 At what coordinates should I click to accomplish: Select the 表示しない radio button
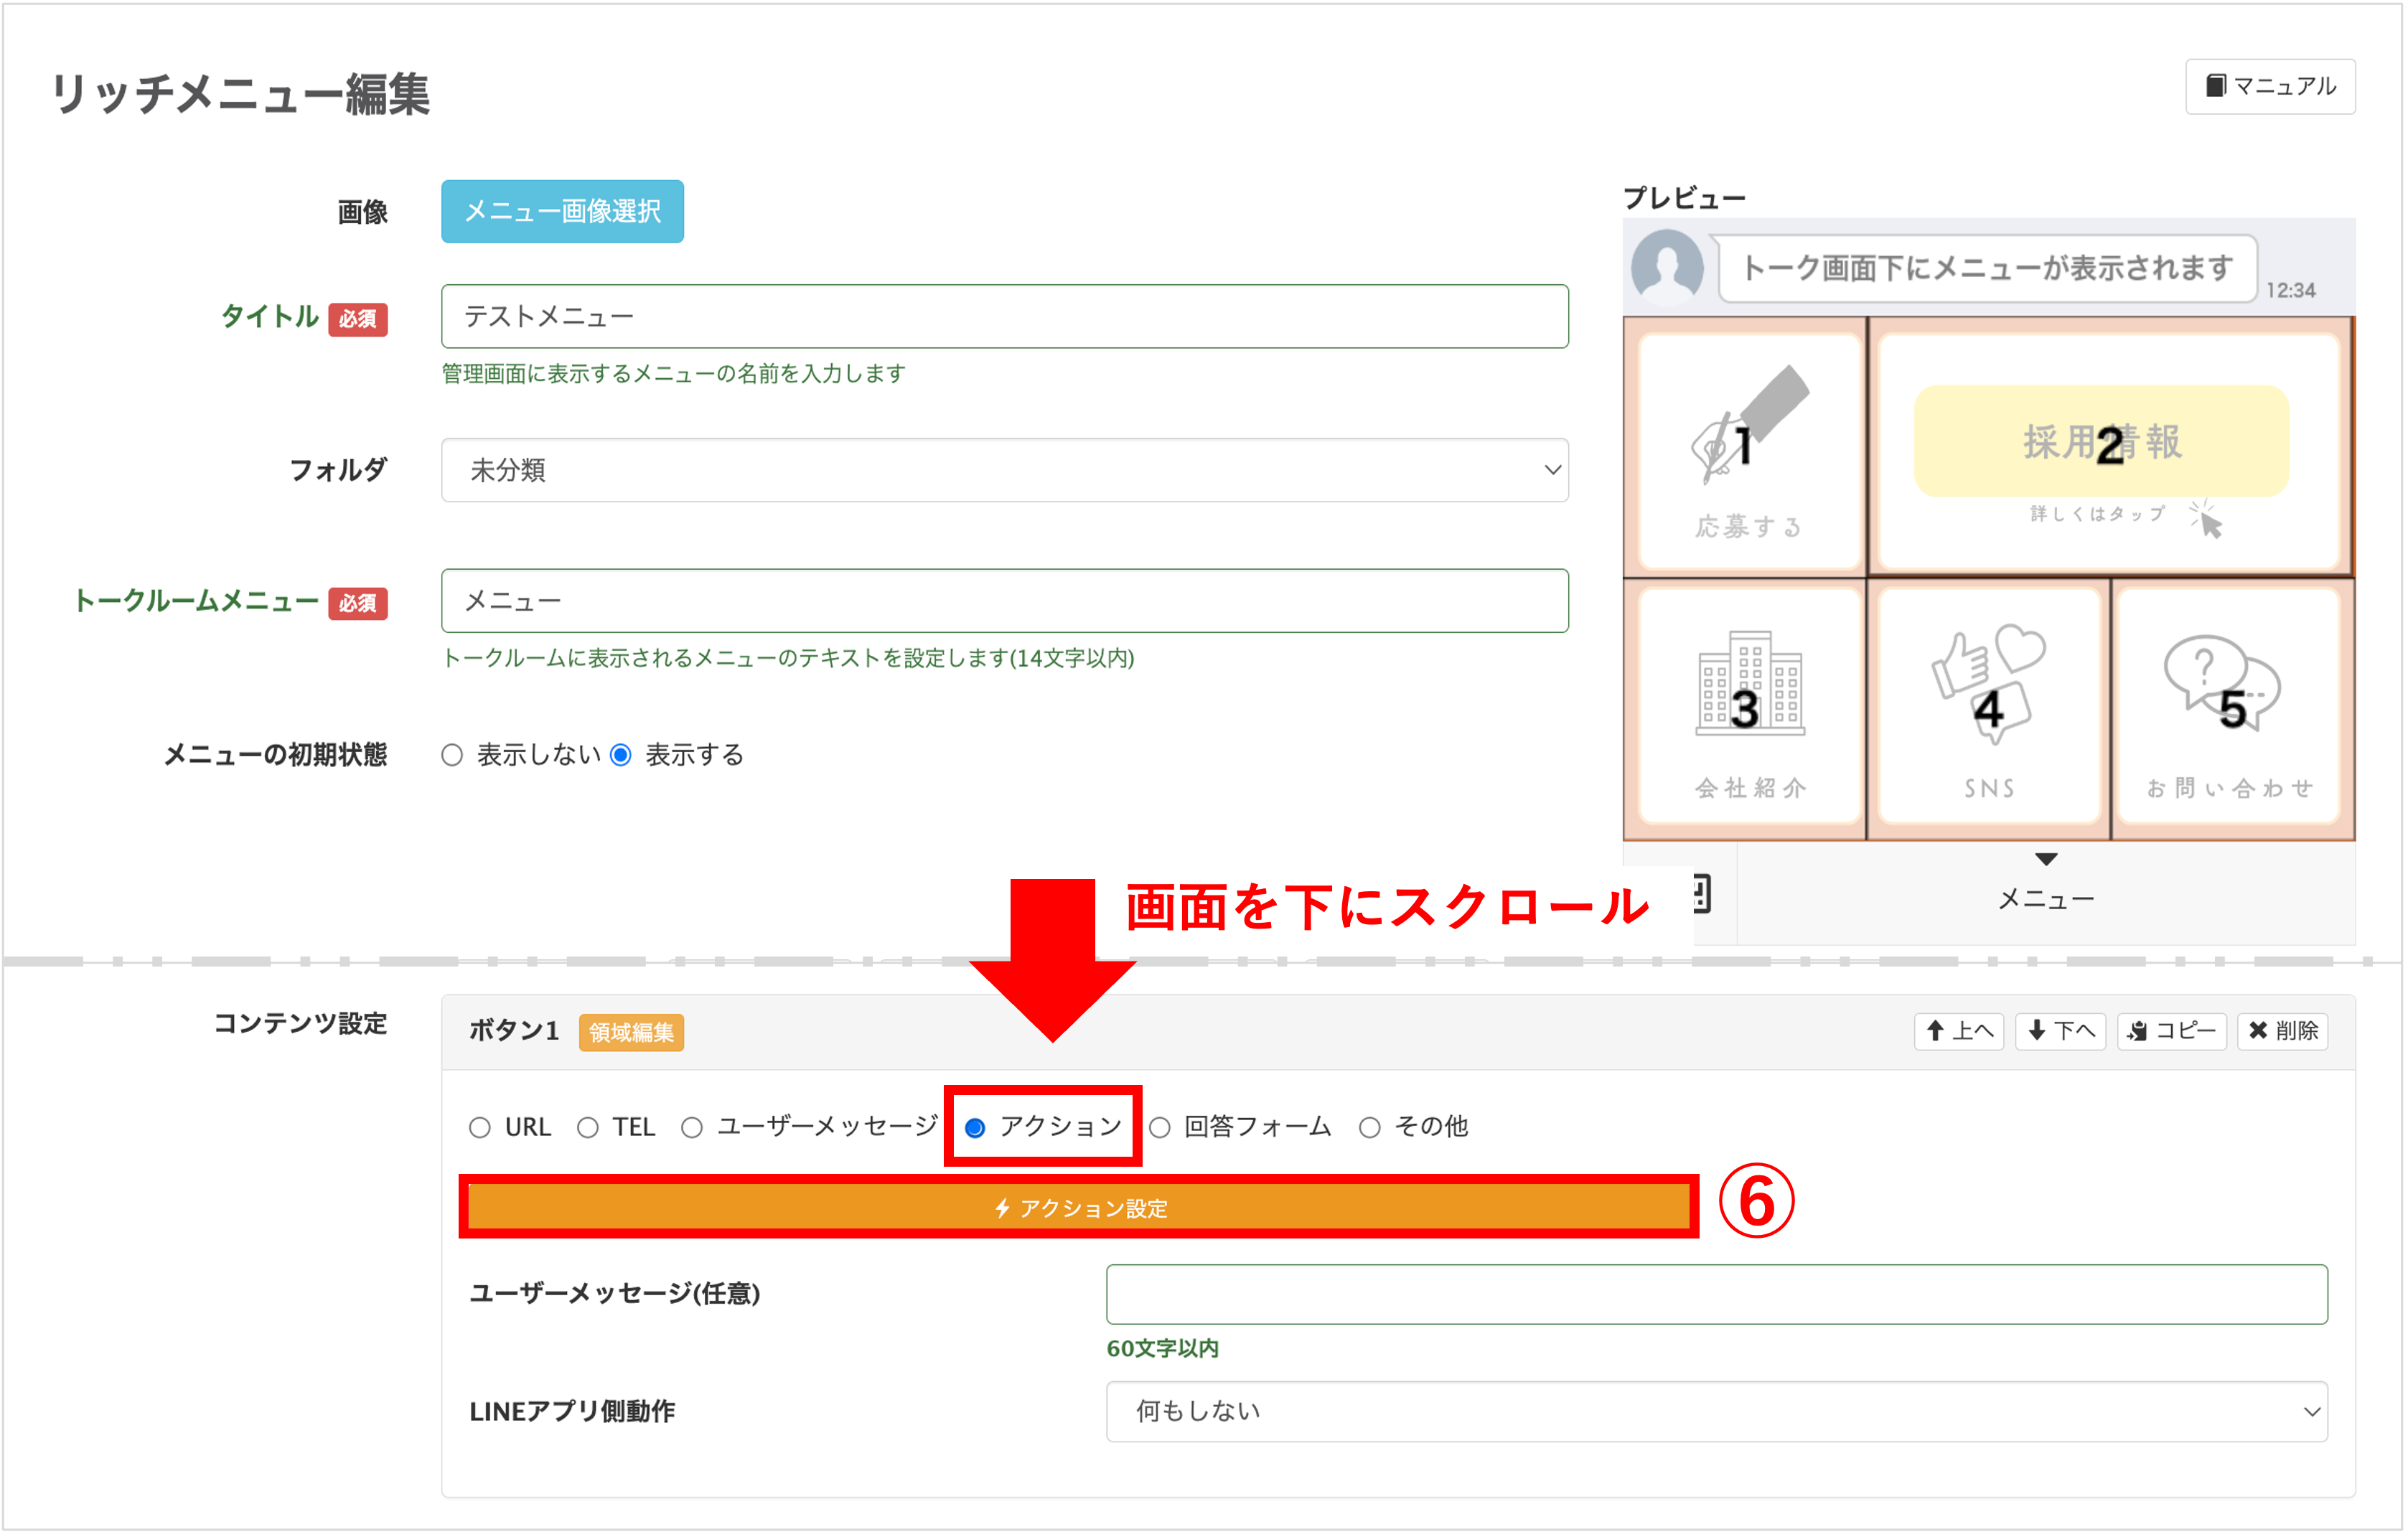tap(452, 755)
